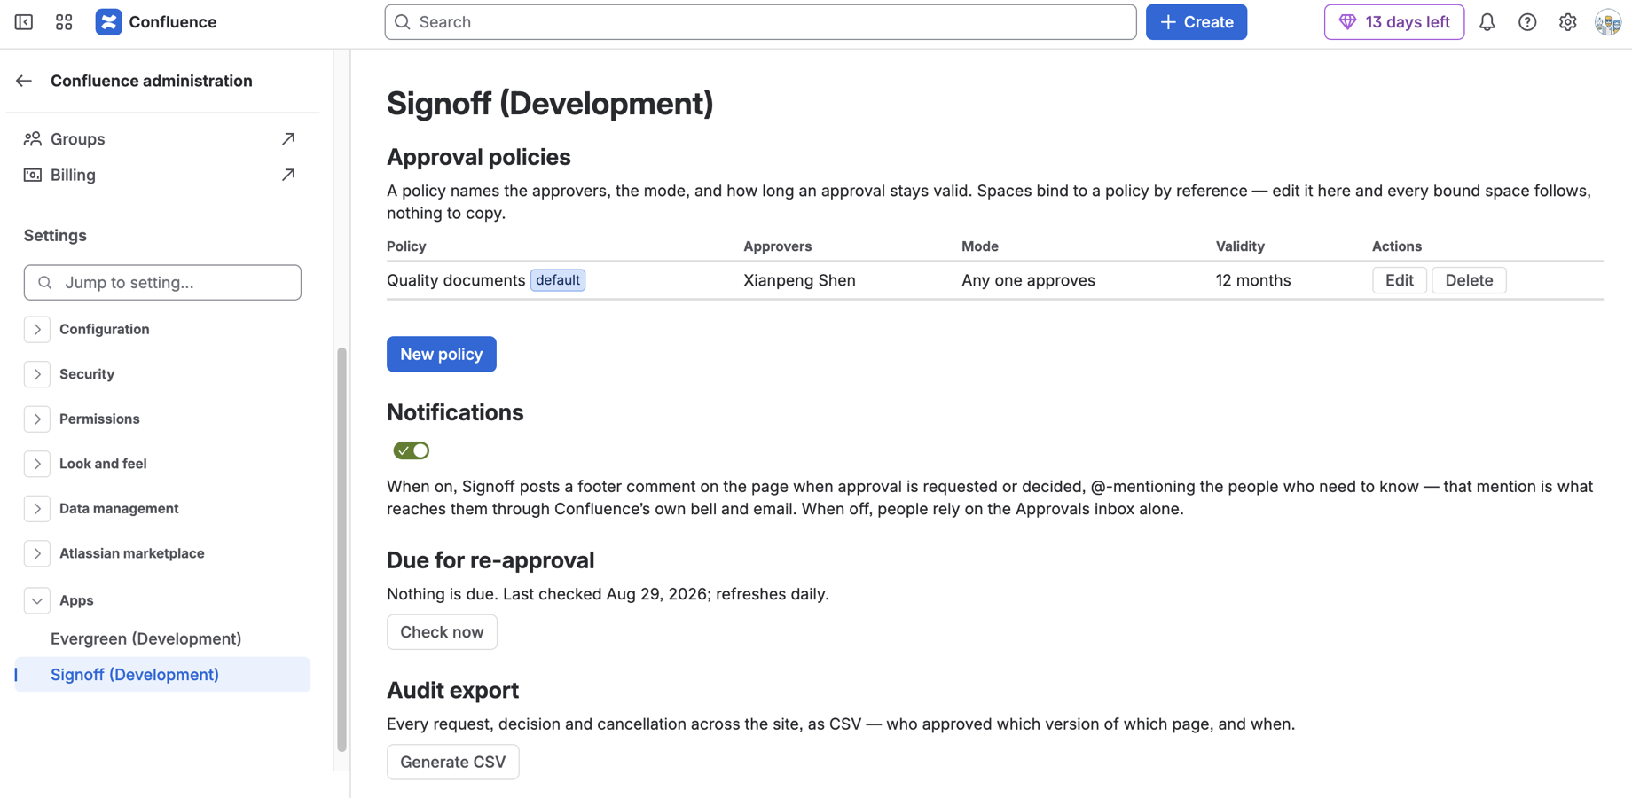Click the Actions column header
Screen dimensions: 1632x798
(x=1397, y=246)
